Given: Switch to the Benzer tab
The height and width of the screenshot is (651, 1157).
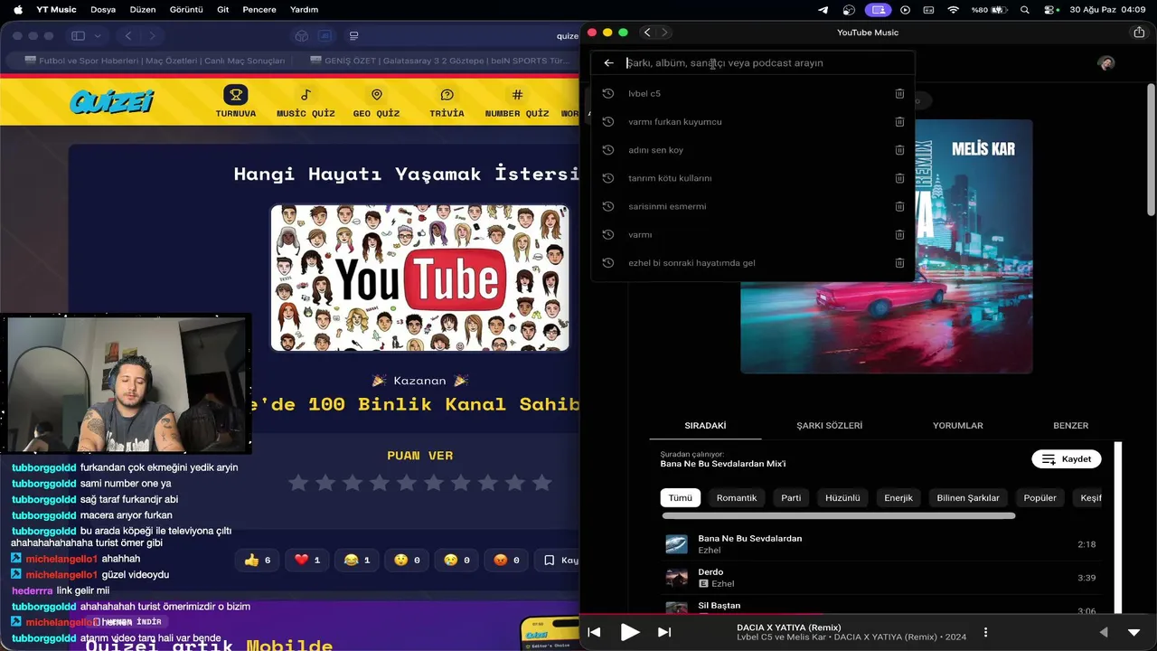Looking at the screenshot, I should coord(1070,426).
